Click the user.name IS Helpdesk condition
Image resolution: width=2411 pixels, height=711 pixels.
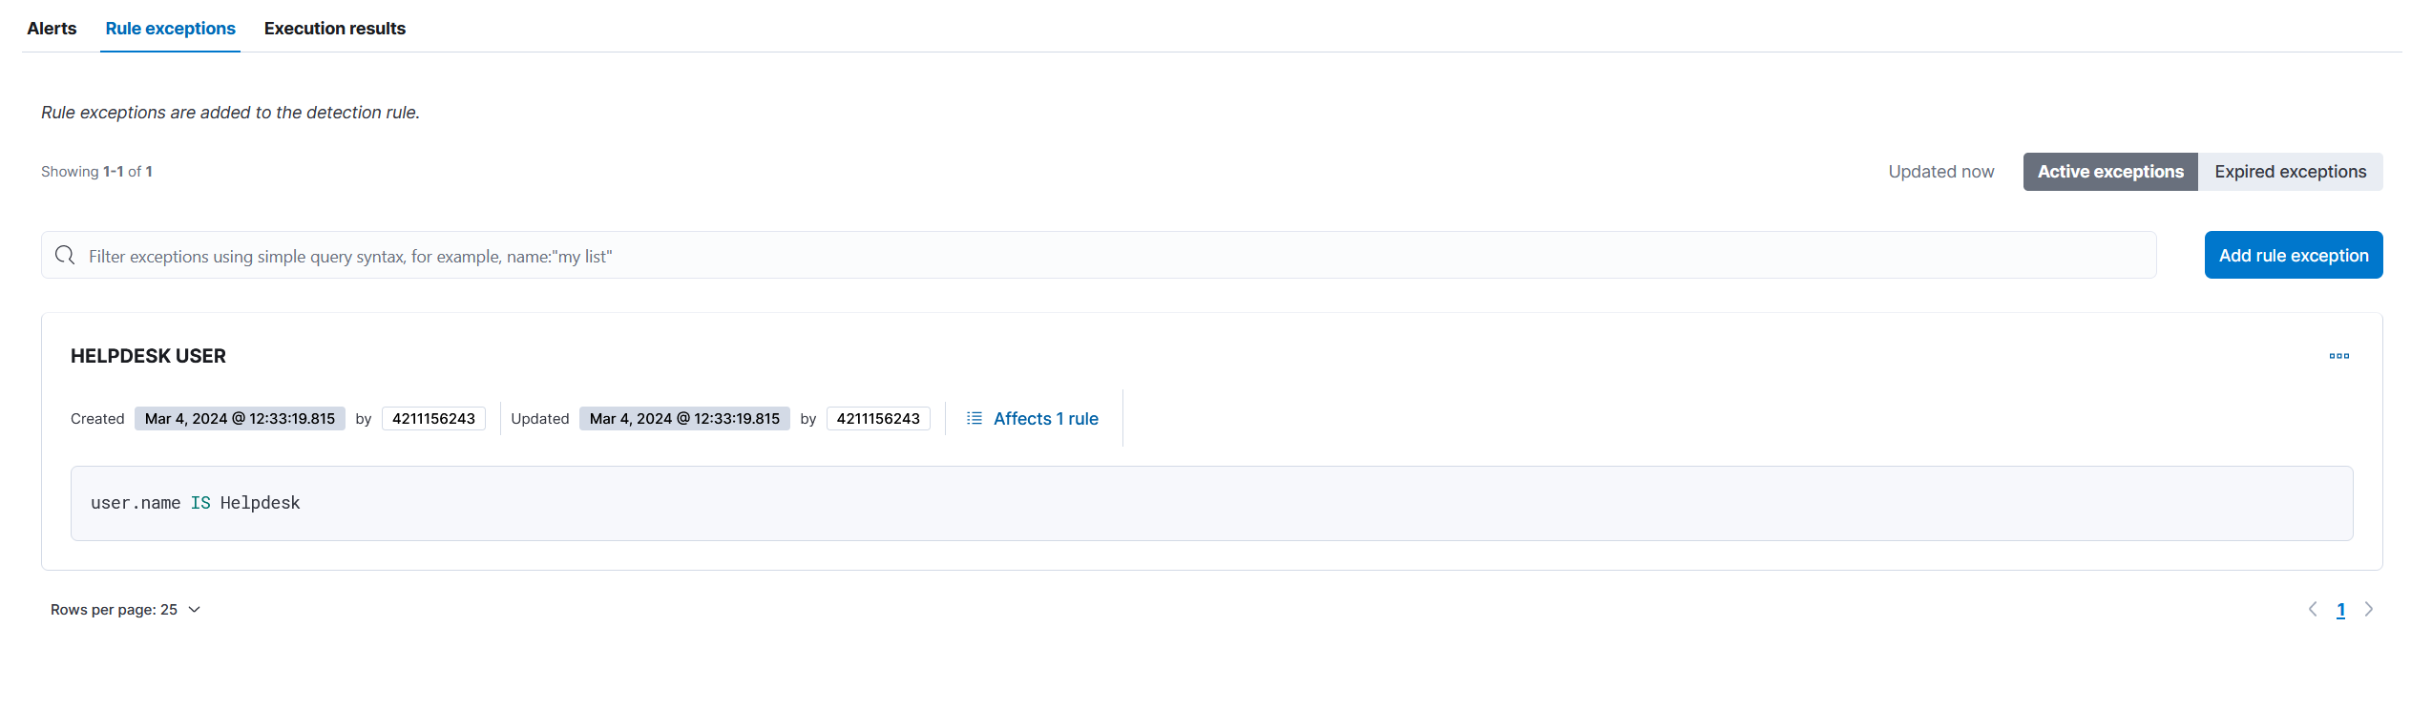[196, 503]
